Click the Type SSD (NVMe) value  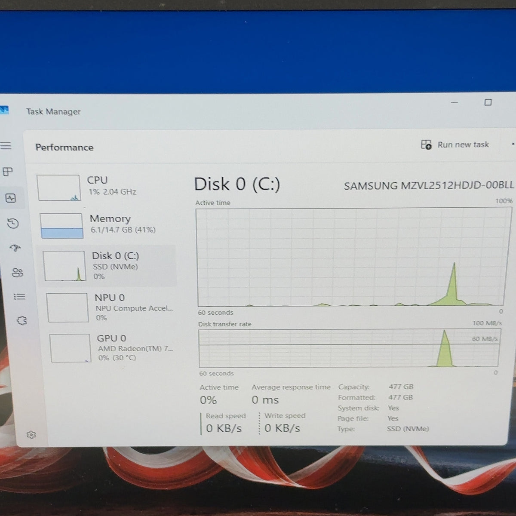coord(408,429)
